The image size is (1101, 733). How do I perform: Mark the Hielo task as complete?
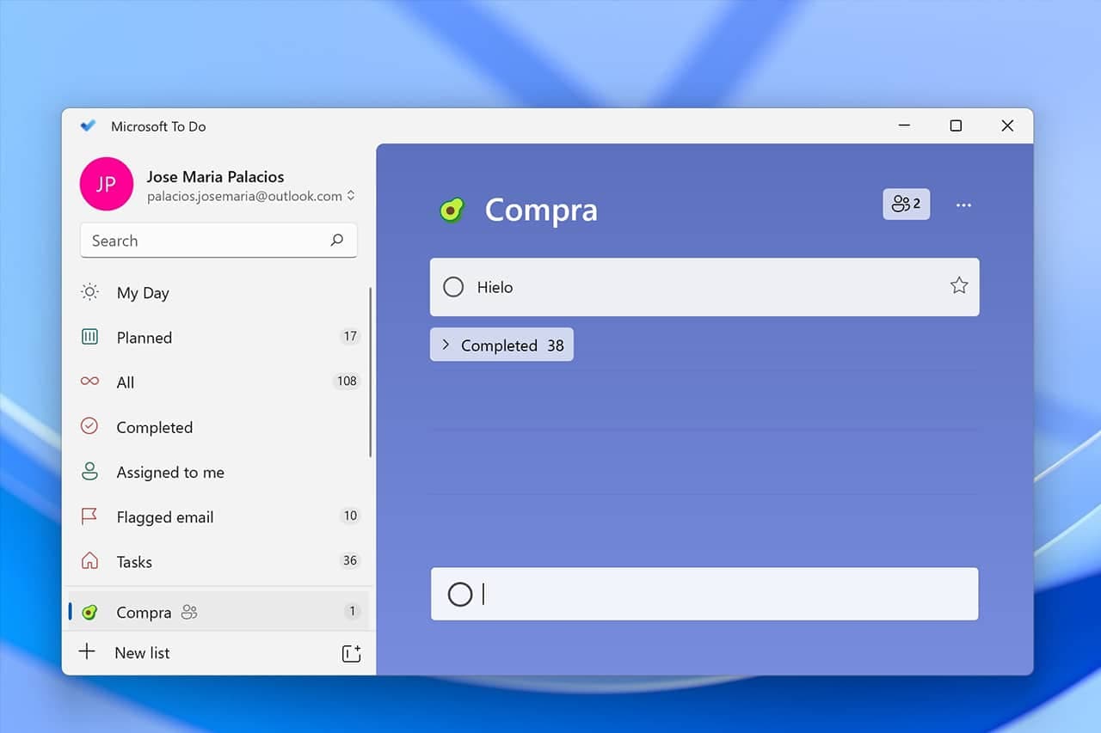(x=453, y=287)
